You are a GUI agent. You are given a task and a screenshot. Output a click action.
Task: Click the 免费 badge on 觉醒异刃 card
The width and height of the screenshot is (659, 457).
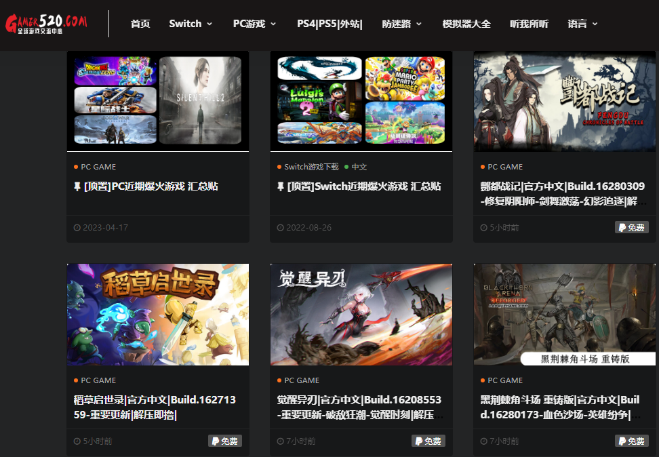(x=428, y=441)
